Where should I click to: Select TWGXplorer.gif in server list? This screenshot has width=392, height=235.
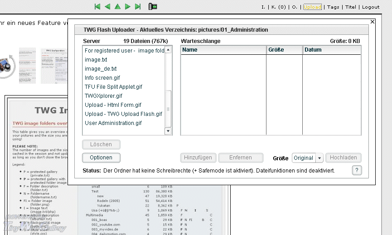tap(103, 96)
